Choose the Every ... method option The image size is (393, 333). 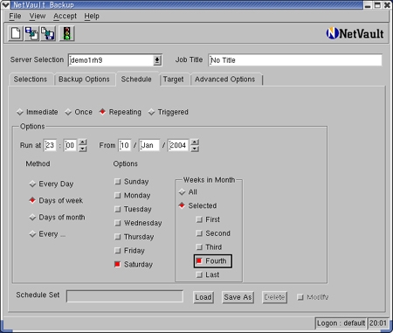pos(47,234)
